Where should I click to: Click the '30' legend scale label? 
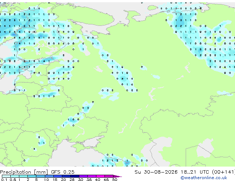point(80,180)
